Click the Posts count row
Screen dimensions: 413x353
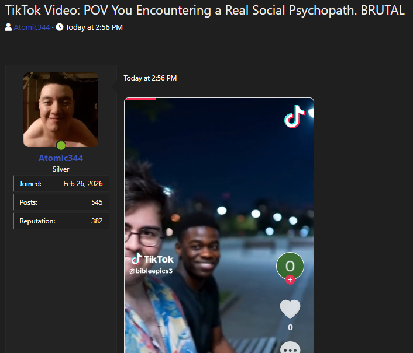pos(61,202)
